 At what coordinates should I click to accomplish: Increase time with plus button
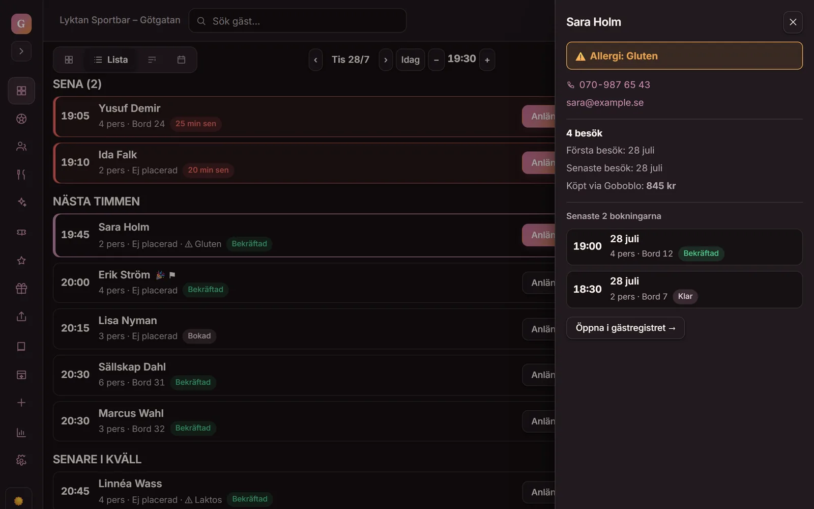pyautogui.click(x=487, y=60)
